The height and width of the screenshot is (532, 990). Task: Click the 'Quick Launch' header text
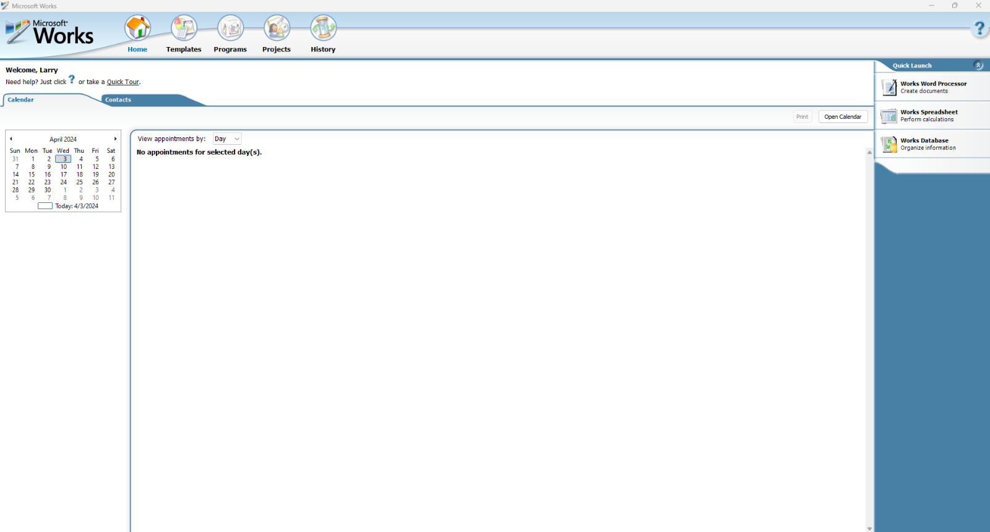point(912,66)
